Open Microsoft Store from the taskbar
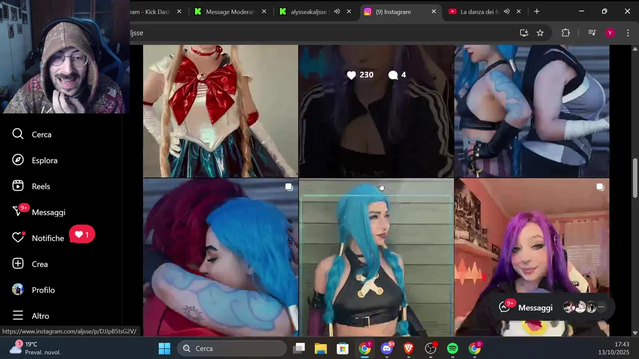Viewport: 639px width, 359px height. click(x=342, y=349)
